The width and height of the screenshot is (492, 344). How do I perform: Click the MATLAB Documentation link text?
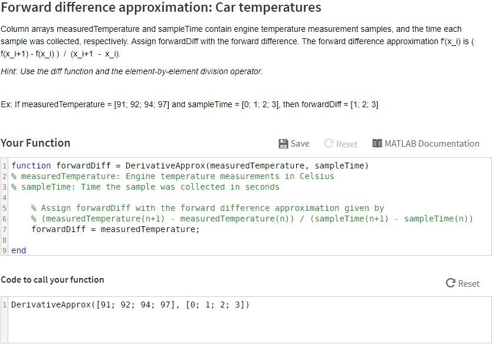click(432, 143)
